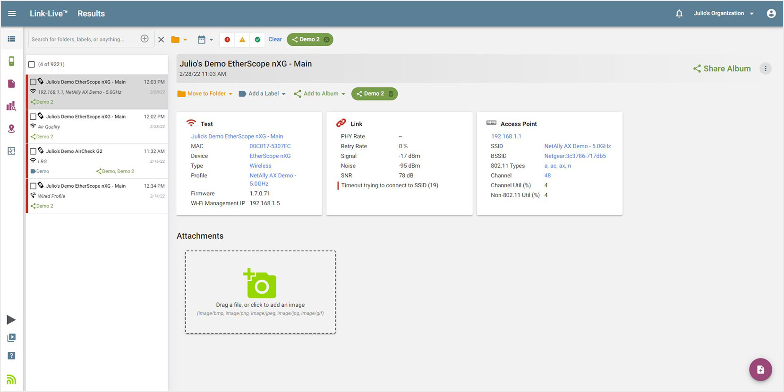The width and height of the screenshot is (784, 392).
Task: Click the 802.11 types a, ac, ax, n link
Action: (557, 166)
